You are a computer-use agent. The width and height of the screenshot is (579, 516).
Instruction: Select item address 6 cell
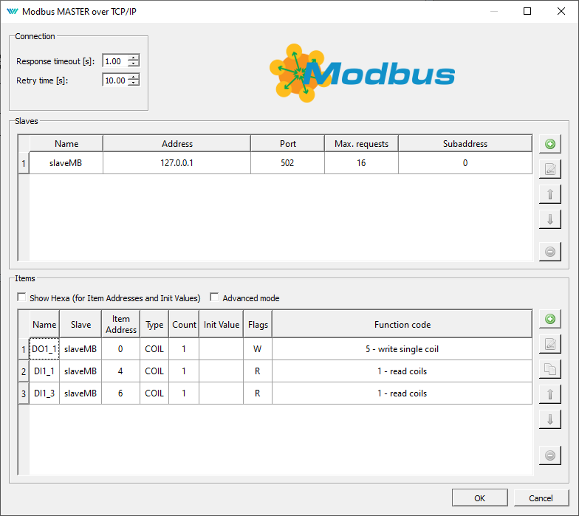[121, 393]
